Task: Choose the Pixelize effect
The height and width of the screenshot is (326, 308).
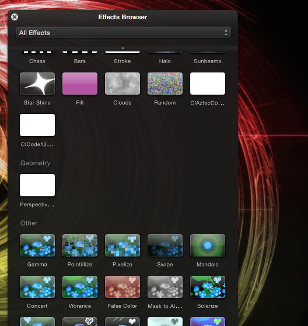Action: pos(123,245)
